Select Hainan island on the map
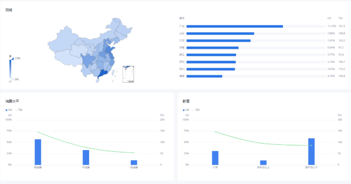This screenshot has width=351, height=184. coord(97,81)
